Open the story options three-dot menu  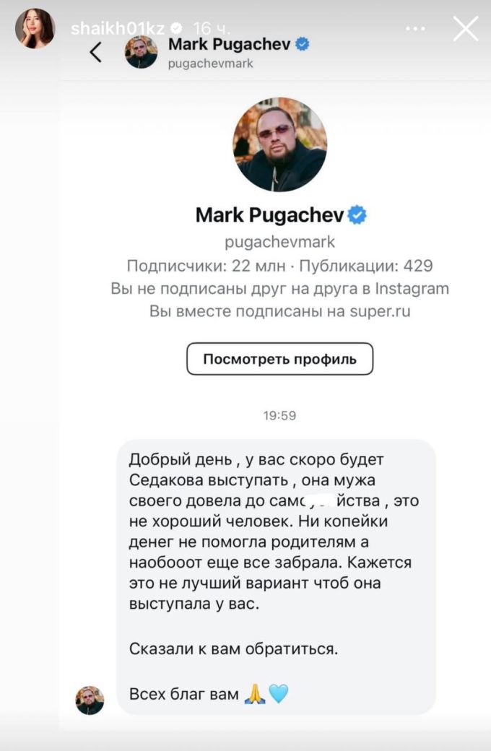(x=415, y=29)
